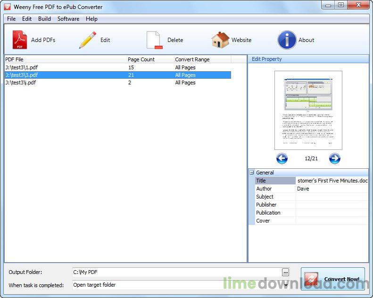The height and width of the screenshot is (298, 373).
Task: Open the Software menu
Action: pyautogui.click(x=68, y=19)
